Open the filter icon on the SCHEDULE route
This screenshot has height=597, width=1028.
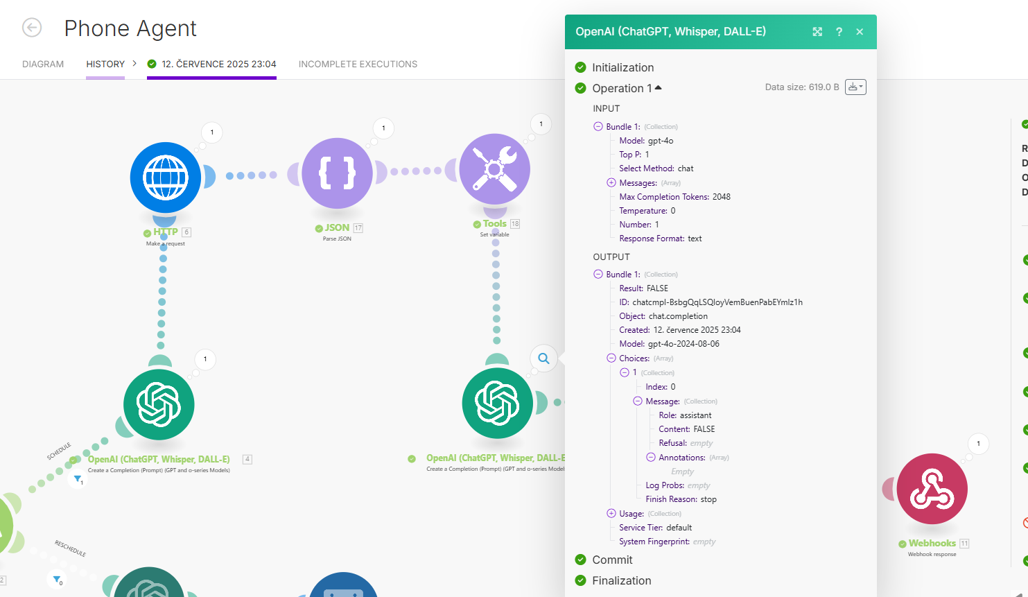(78, 479)
